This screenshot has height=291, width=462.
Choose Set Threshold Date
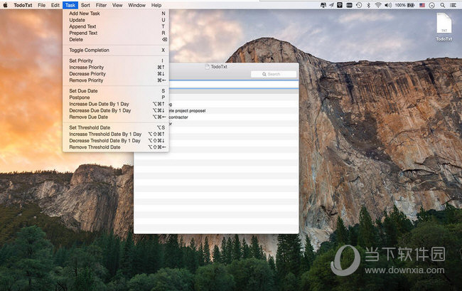pyautogui.click(x=116, y=127)
